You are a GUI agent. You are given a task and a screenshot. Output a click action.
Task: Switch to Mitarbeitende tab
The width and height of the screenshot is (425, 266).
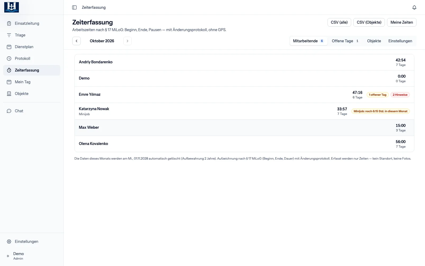(x=309, y=41)
